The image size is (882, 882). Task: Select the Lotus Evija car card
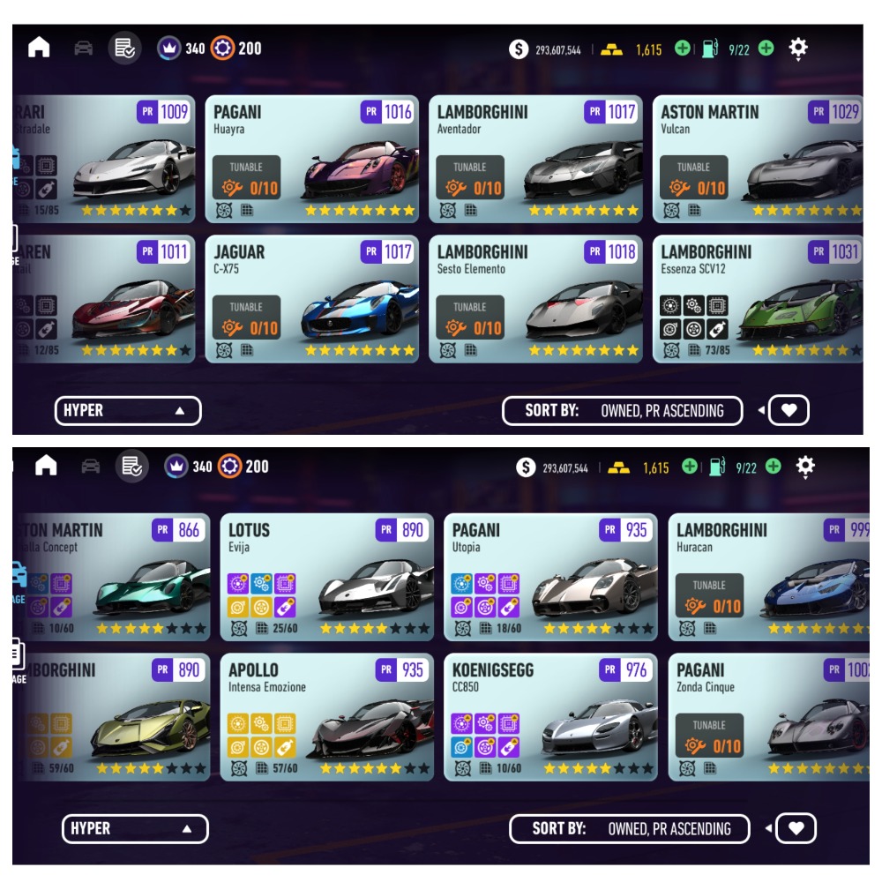327,577
